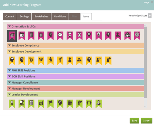Expand the FOH Skill Positions section
This screenshot has width=154, height=125.
tap(75, 70)
